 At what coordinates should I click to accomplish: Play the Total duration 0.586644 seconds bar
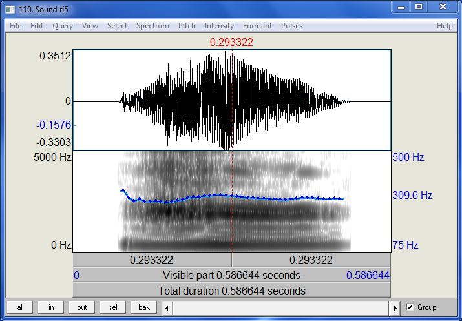(x=231, y=291)
